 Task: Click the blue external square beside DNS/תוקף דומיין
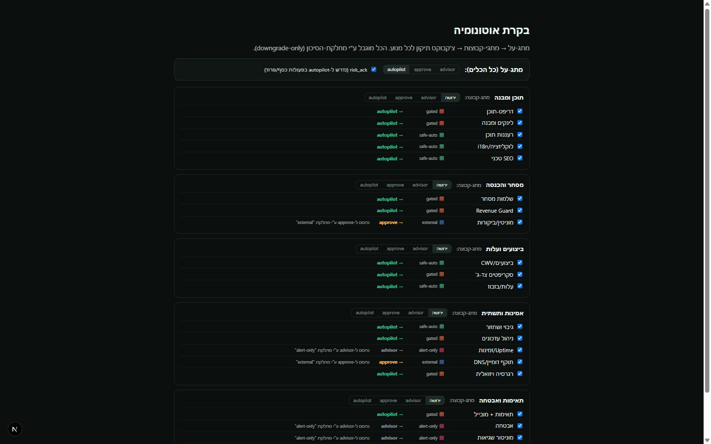[441, 362]
